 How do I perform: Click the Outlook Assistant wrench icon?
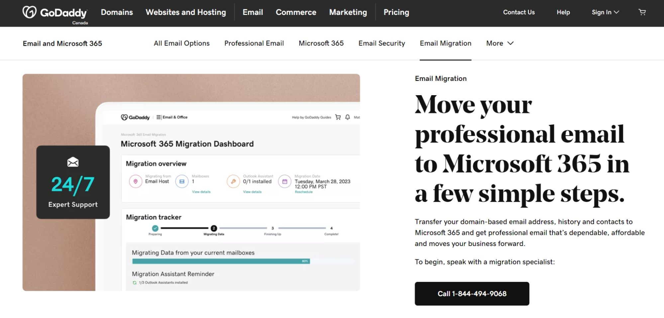[234, 181]
